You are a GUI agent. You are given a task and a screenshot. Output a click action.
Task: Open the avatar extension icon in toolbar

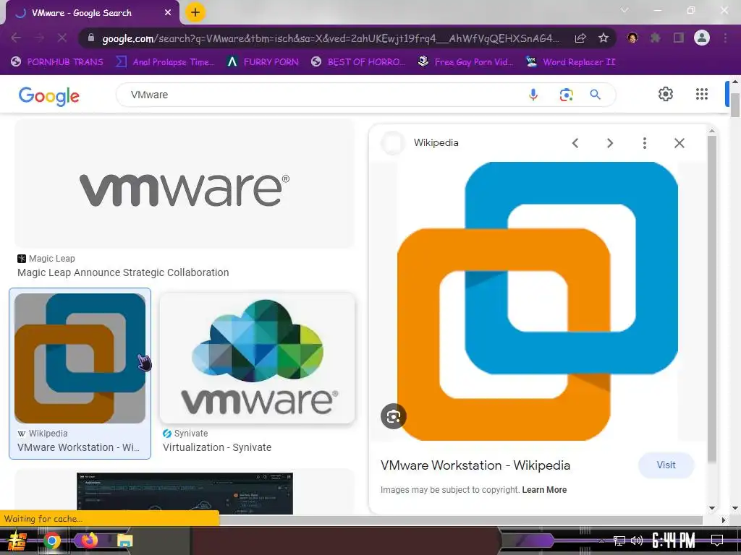click(632, 38)
